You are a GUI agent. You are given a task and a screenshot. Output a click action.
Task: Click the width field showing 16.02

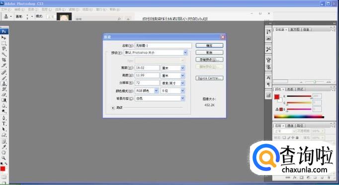(x=147, y=68)
